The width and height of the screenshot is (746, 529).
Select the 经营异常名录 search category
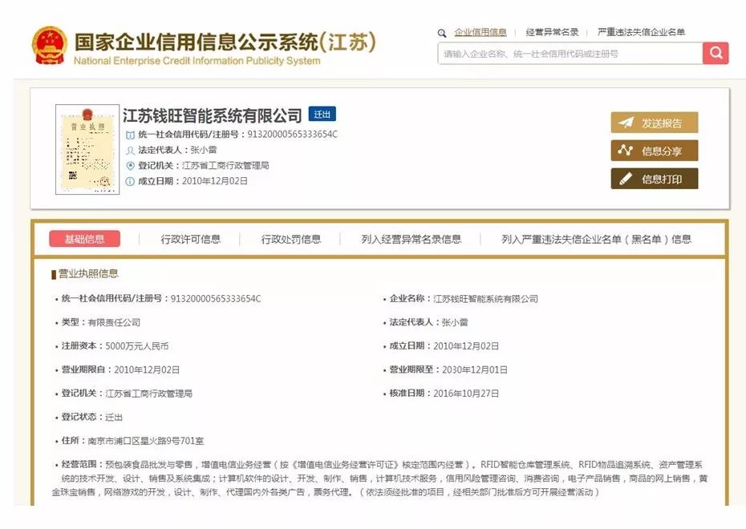[x=552, y=32]
